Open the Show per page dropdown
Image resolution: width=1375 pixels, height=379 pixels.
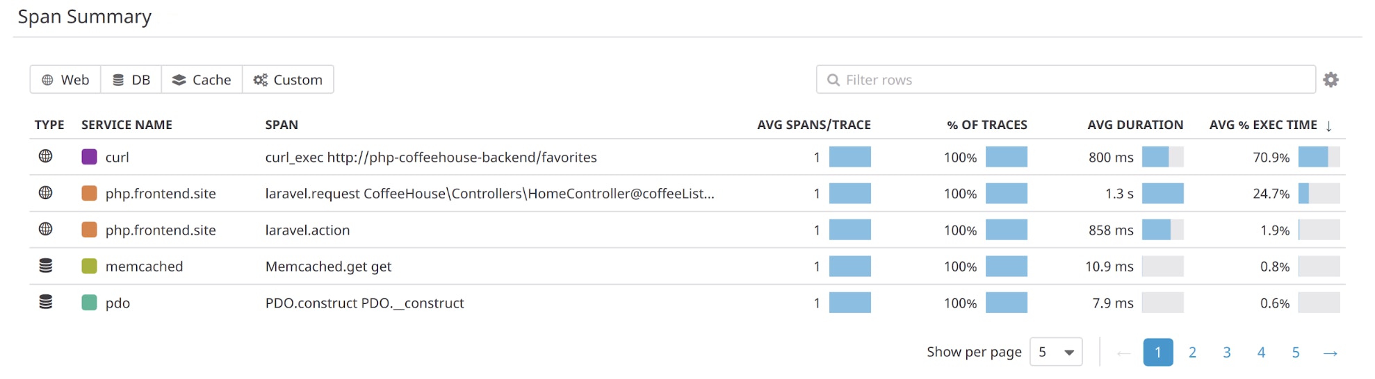[1056, 352]
